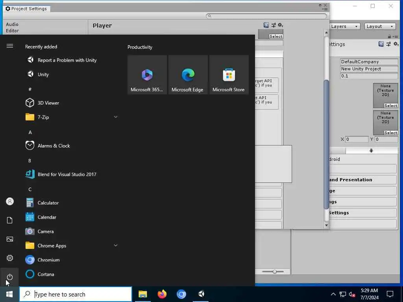Expand the bottom 'Settings' section in Inspector

pos(362,213)
